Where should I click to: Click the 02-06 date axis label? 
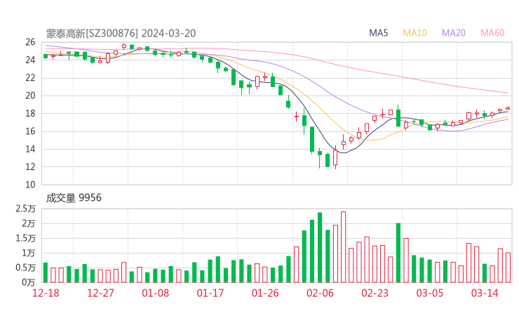click(x=320, y=293)
